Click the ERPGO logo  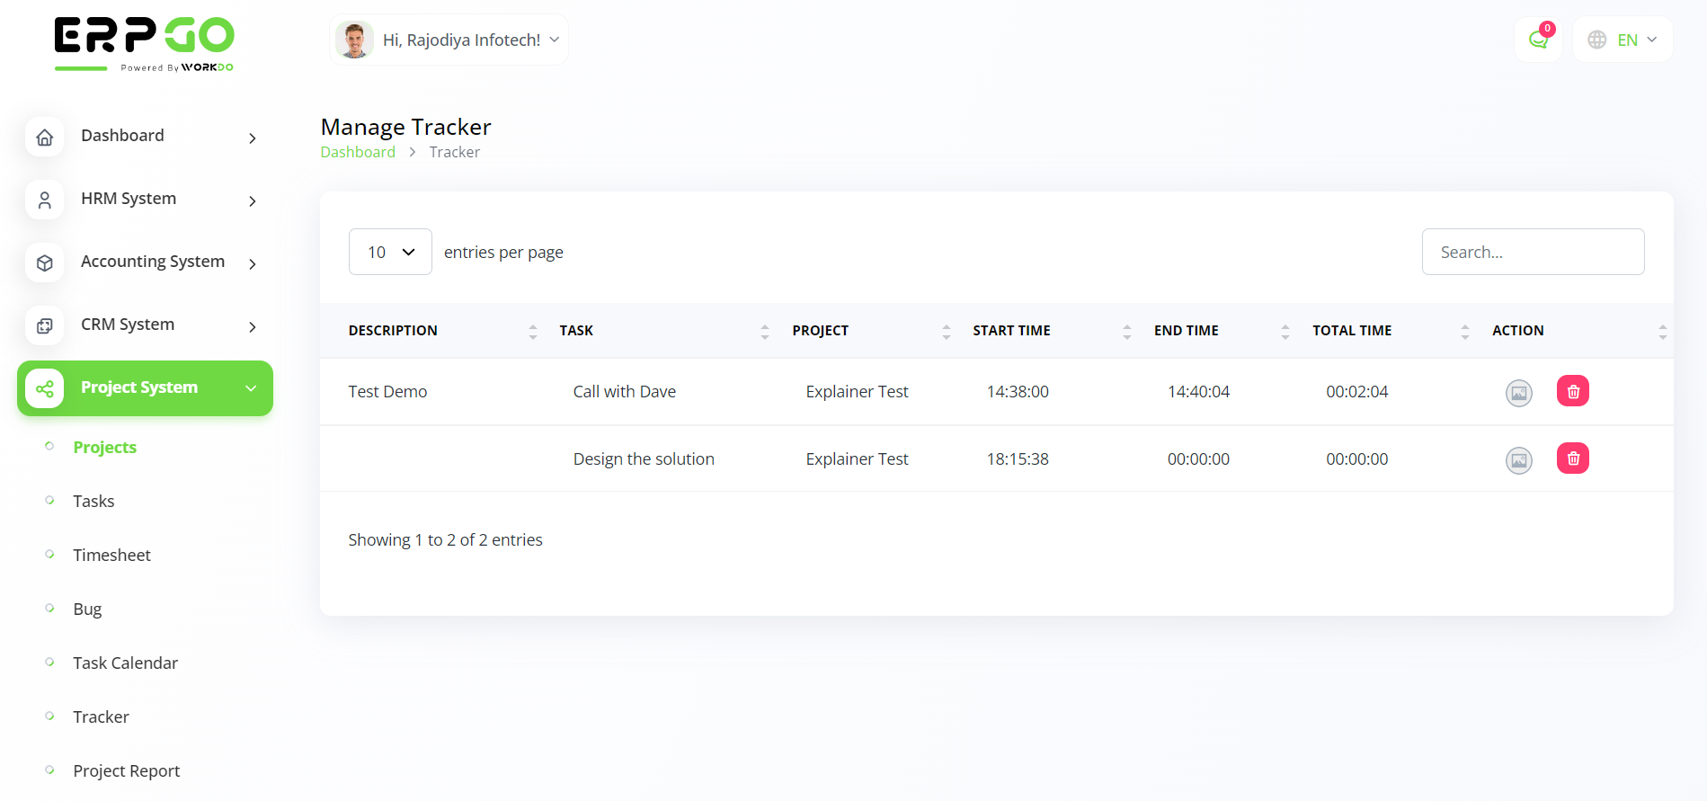coord(144,43)
